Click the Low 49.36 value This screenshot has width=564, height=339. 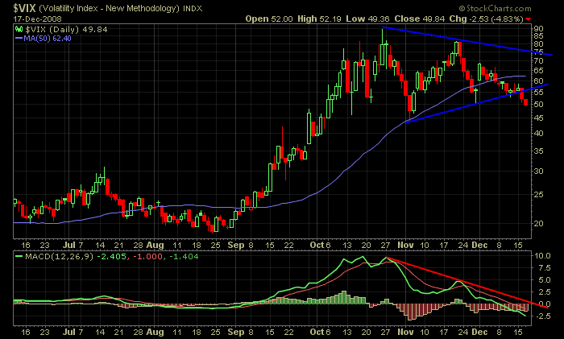pyautogui.click(x=367, y=19)
